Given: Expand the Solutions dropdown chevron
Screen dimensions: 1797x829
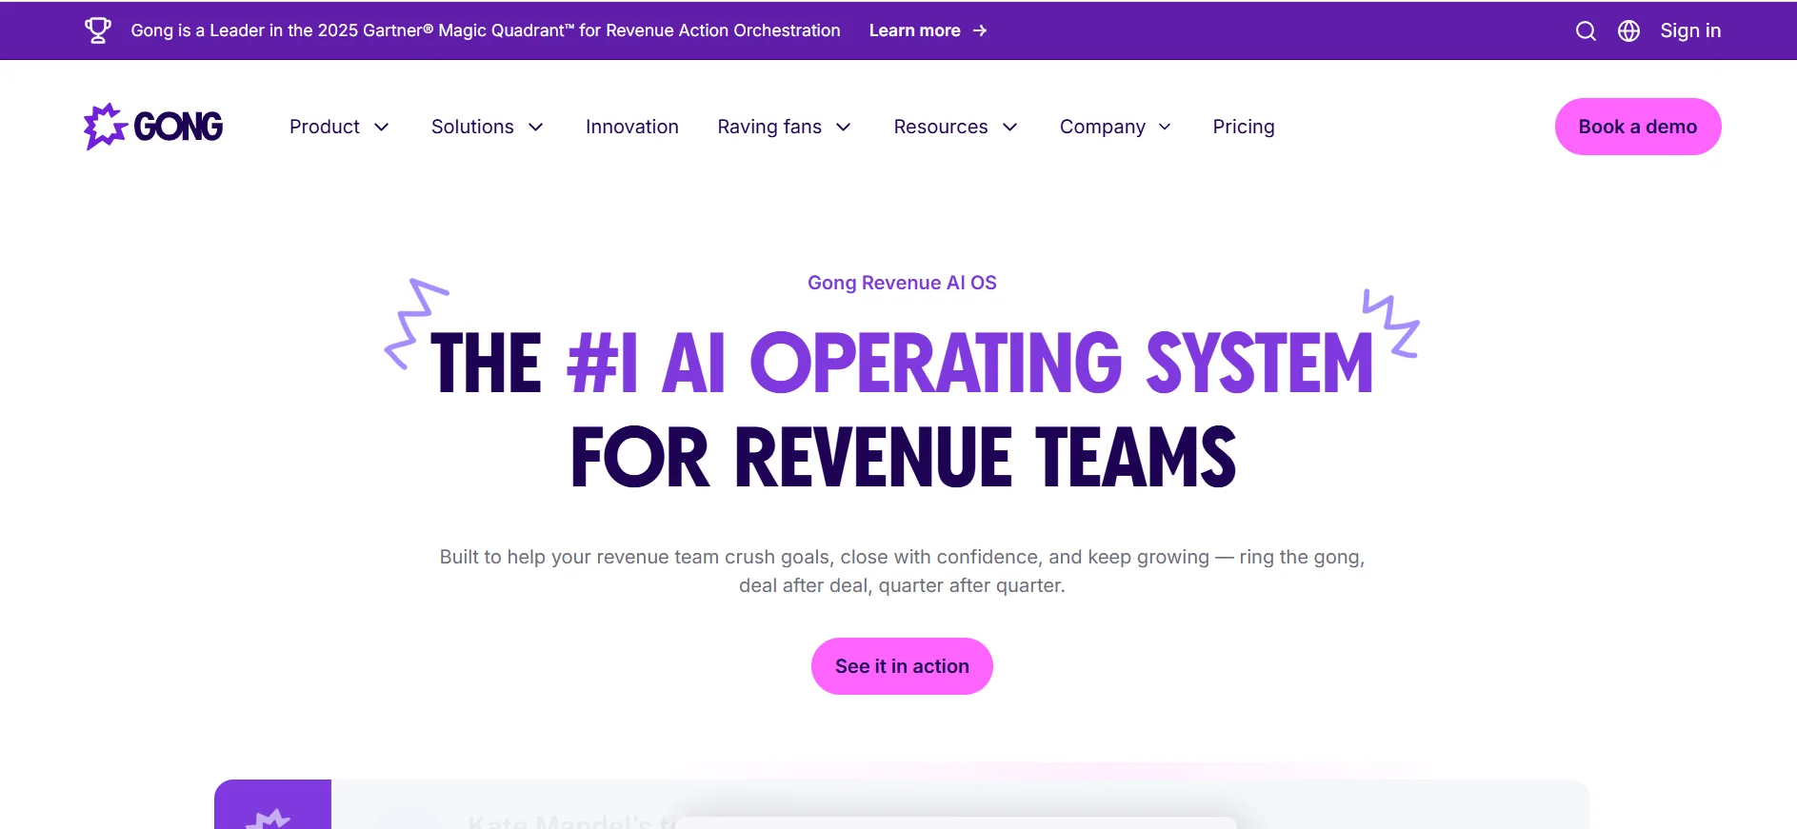Looking at the screenshot, I should [x=536, y=128].
